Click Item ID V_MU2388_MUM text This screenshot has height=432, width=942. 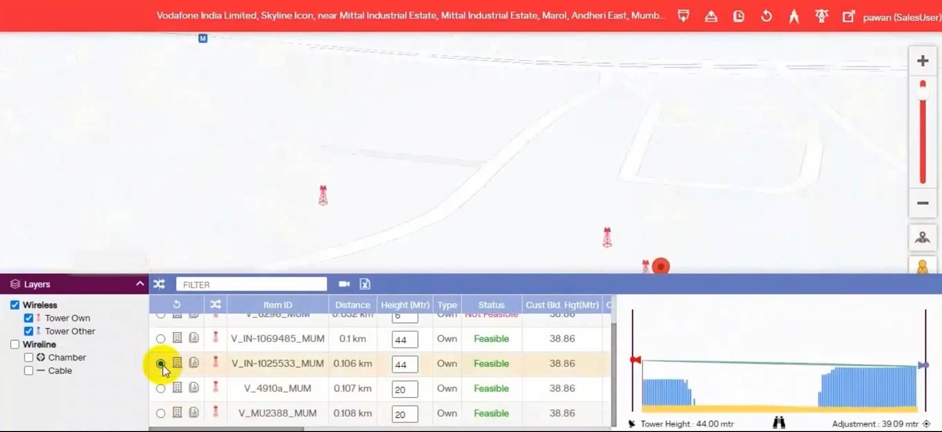277,413
